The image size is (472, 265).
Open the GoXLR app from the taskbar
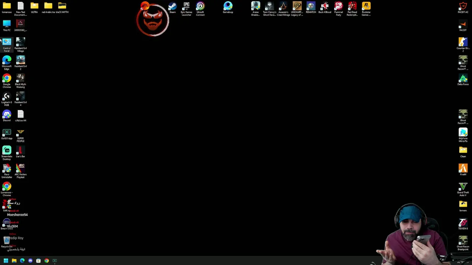pos(55,261)
